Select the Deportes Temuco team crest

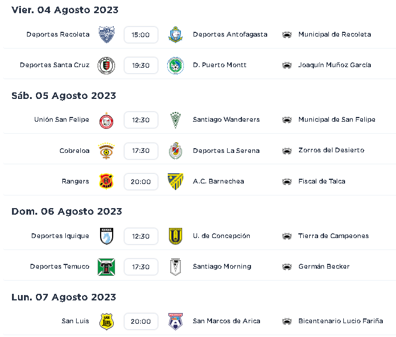point(106,267)
